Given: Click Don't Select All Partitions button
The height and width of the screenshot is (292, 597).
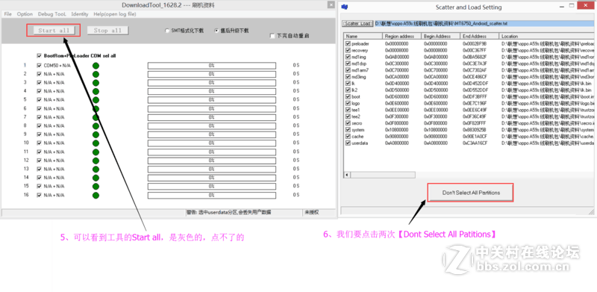Looking at the screenshot, I should tap(471, 193).
